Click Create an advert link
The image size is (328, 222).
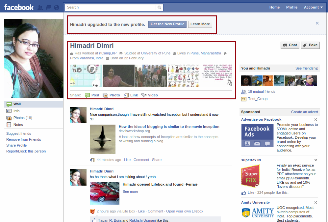tap(305, 112)
